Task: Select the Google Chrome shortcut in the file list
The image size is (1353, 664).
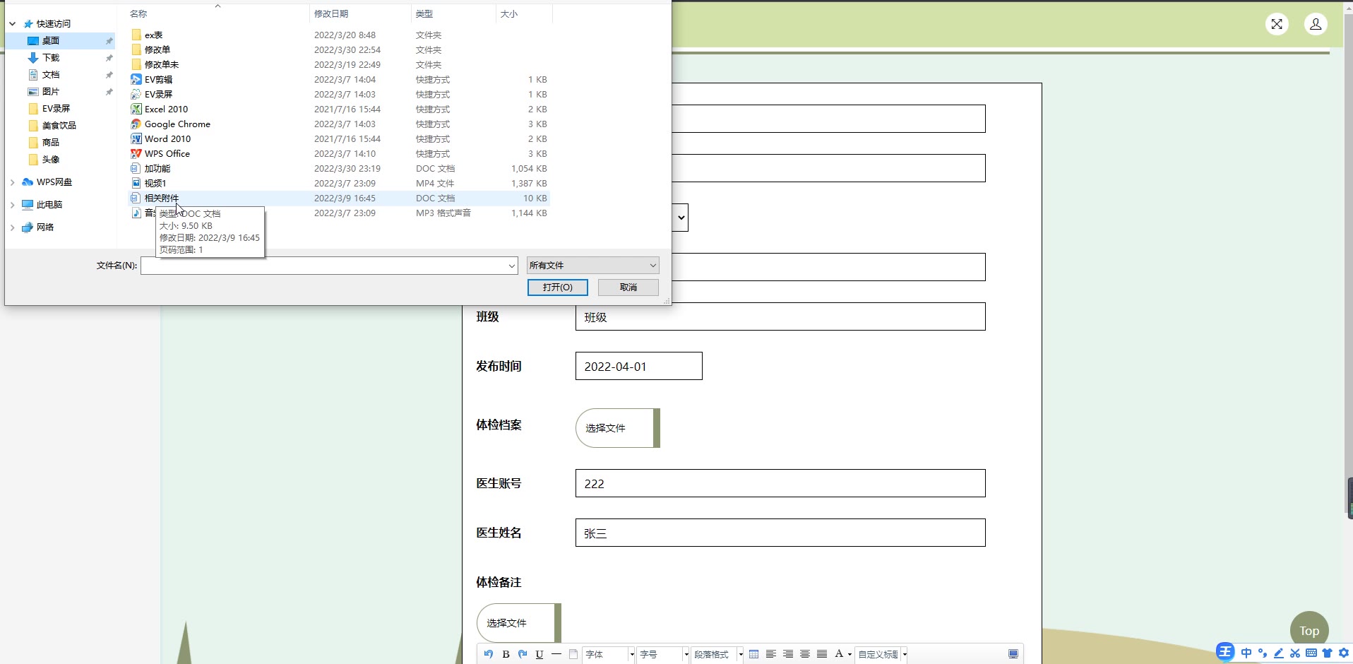Action: (x=339, y=124)
